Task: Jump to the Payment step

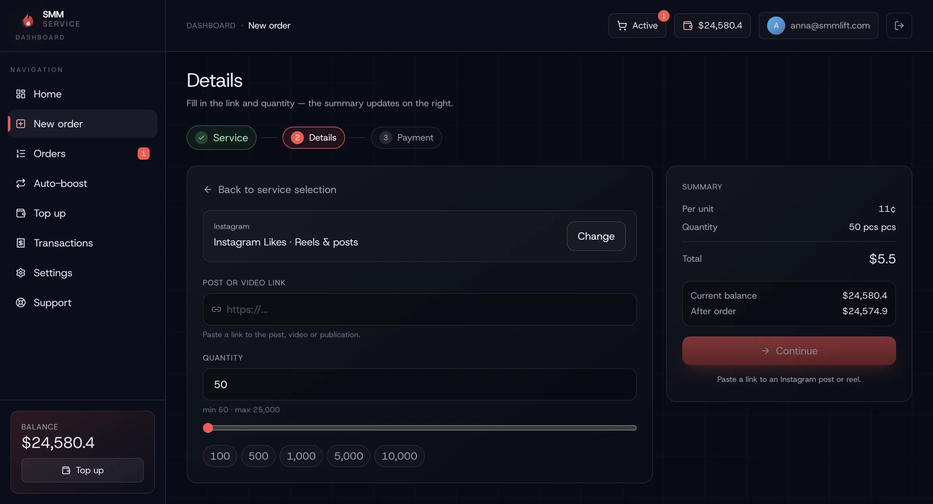Action: pos(406,138)
